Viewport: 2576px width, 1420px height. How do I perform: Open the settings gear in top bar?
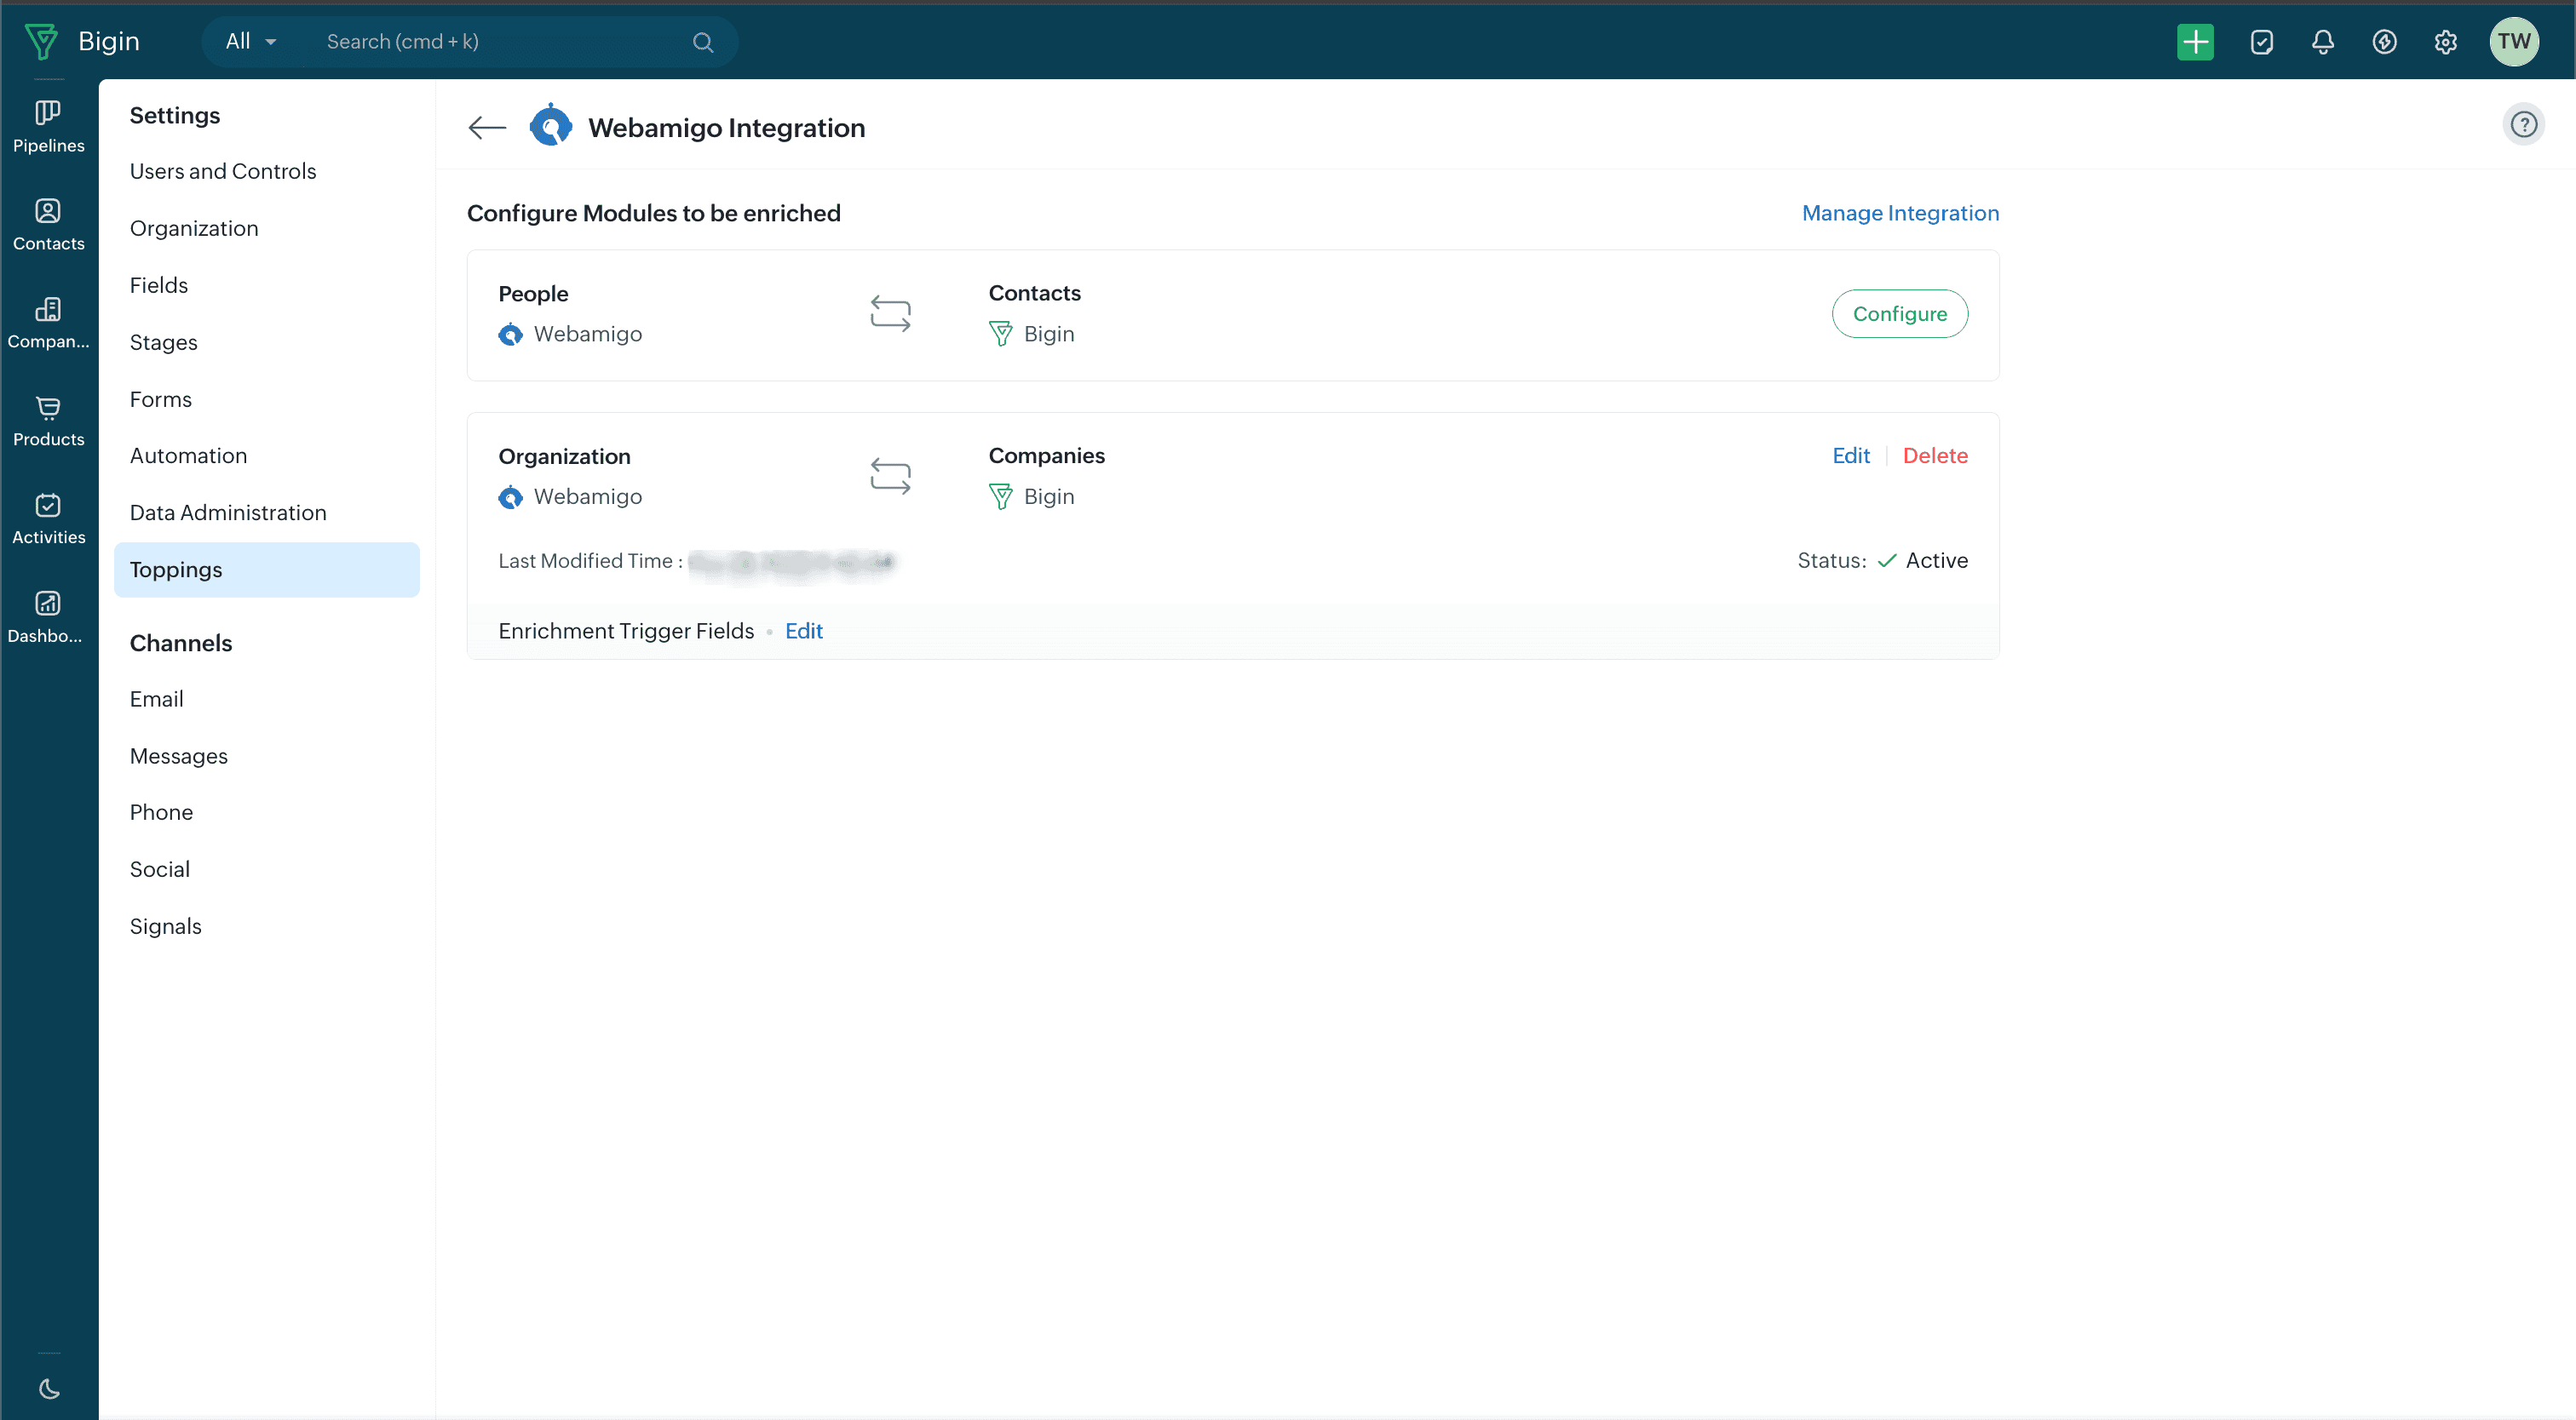coord(2445,42)
